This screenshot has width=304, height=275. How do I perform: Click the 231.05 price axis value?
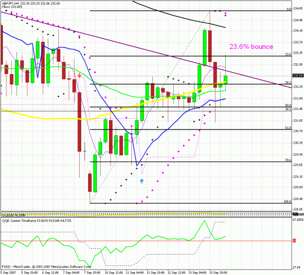pos(298,121)
